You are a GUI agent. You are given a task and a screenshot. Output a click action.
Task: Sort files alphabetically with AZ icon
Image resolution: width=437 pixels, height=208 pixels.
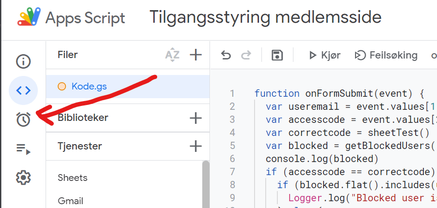point(172,55)
